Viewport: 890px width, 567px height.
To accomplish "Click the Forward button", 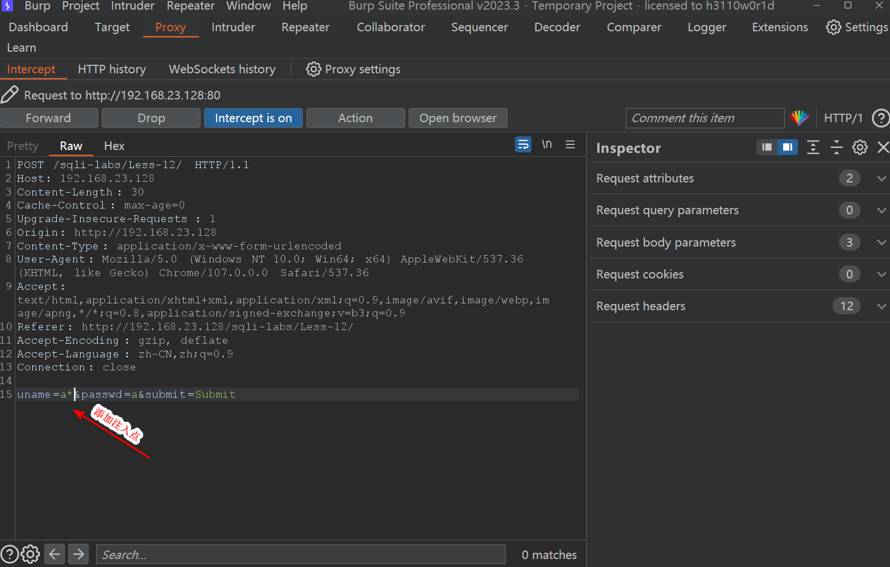I will 49,118.
